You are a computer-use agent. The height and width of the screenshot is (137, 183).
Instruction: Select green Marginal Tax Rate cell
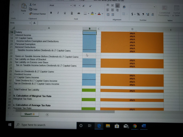point(89,99)
